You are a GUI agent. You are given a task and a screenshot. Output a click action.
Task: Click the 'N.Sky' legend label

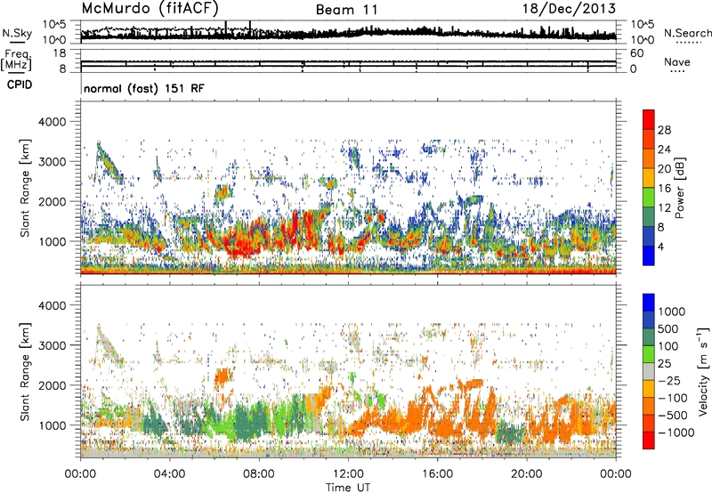17,33
